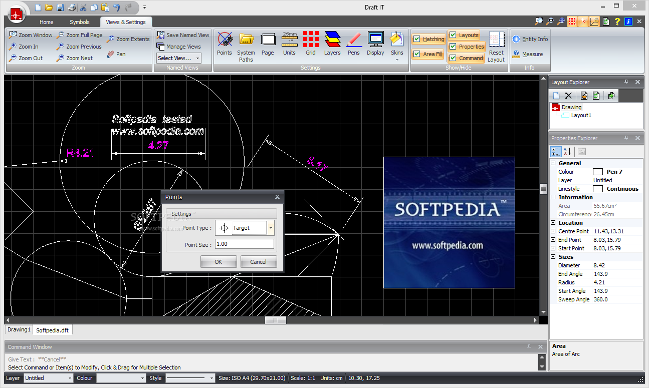Click Zoom Out

26,58
